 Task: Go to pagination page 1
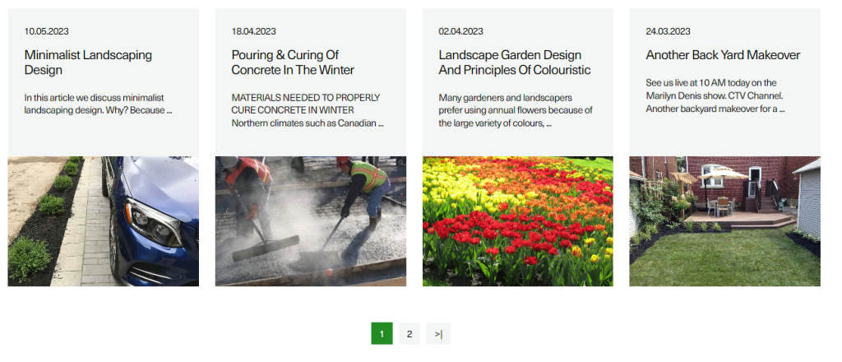pyautogui.click(x=382, y=333)
